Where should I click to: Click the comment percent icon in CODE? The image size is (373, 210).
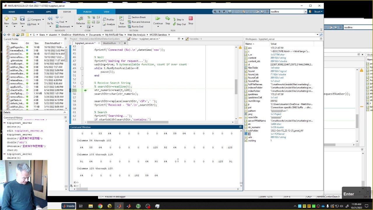(x=89, y=17)
